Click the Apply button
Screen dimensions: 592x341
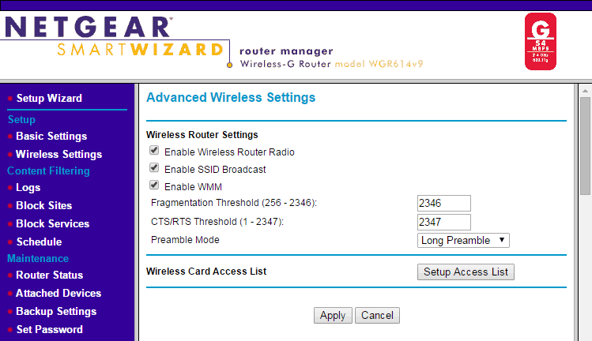click(332, 315)
